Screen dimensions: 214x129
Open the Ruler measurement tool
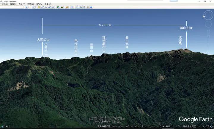[x=72, y=7]
